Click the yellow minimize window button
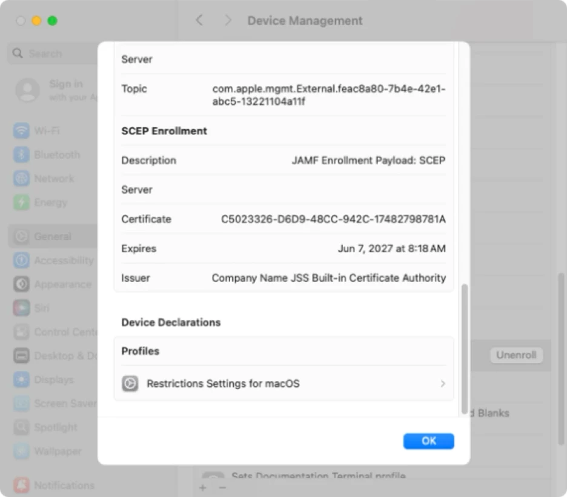 (36, 21)
